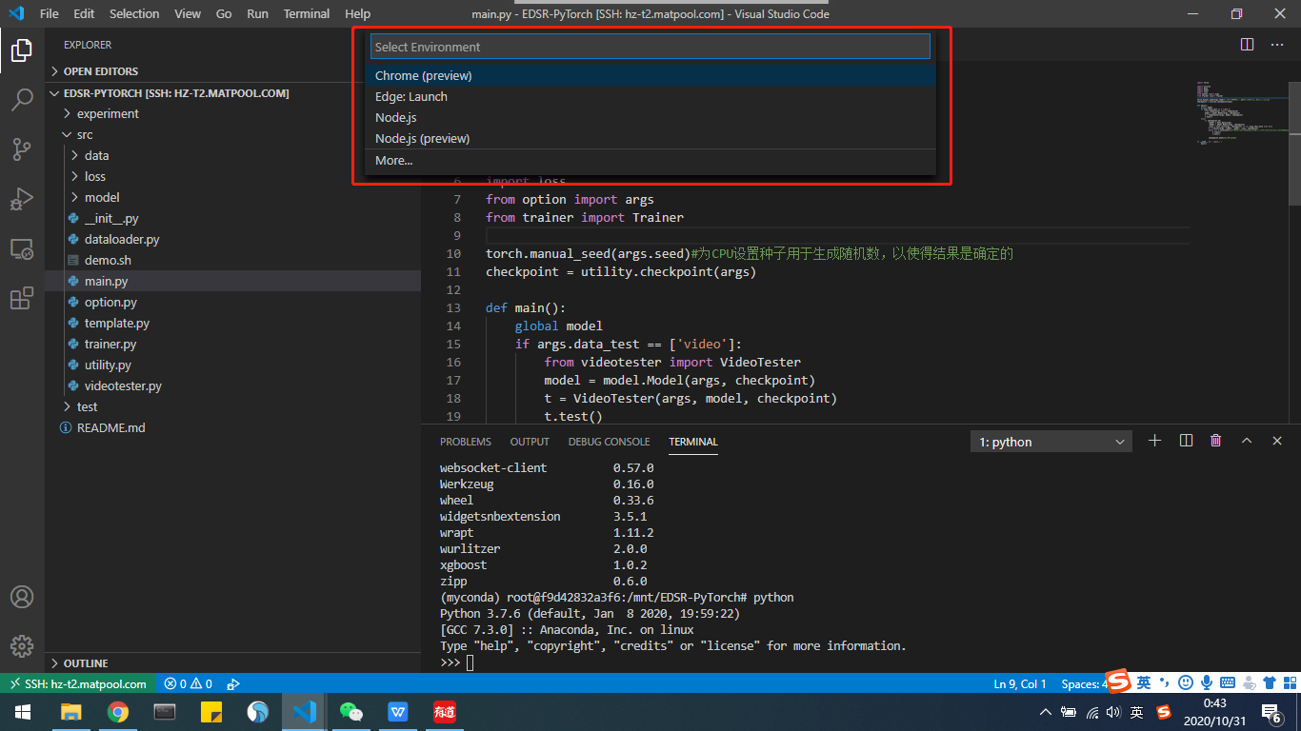Open the Accounts menu icon
This screenshot has width=1301, height=731.
coord(22,597)
